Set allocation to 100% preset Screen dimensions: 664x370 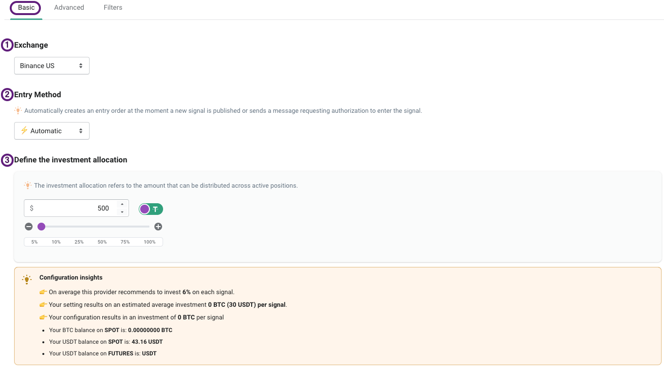pyautogui.click(x=149, y=242)
